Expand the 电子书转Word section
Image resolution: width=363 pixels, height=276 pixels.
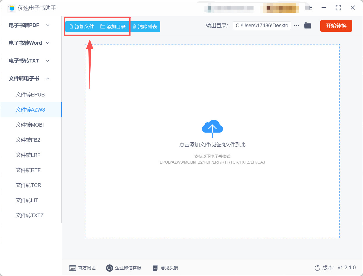pos(29,43)
